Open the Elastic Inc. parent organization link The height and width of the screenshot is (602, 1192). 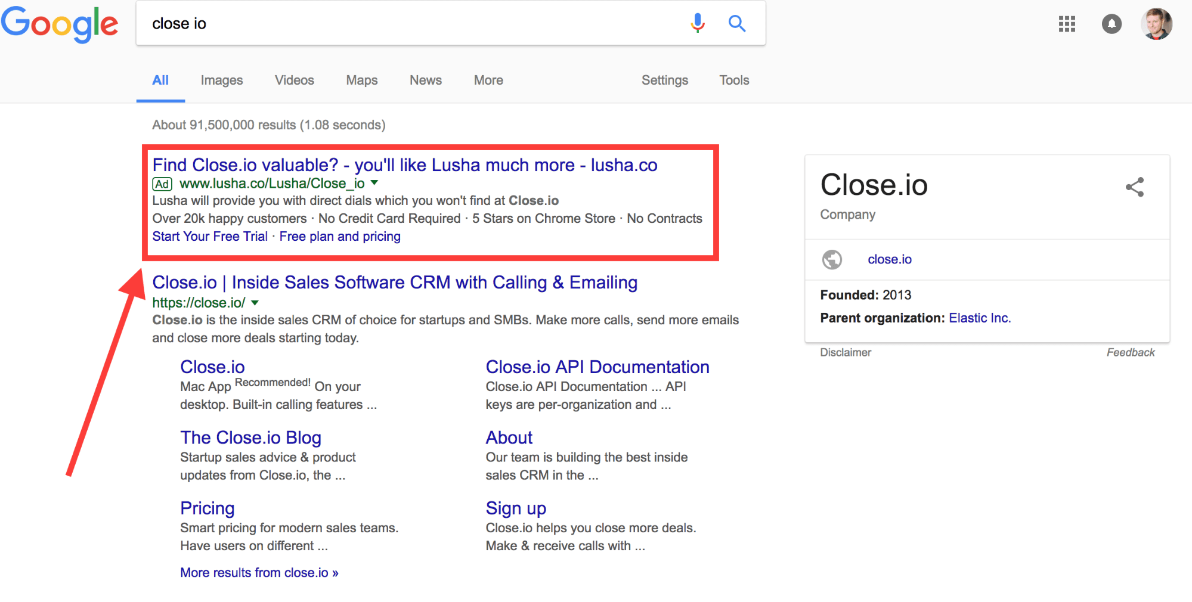[980, 318]
